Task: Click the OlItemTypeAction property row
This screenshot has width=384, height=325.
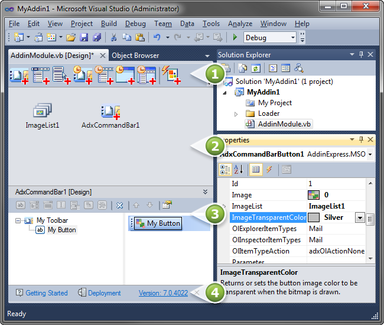Action: click(x=297, y=251)
